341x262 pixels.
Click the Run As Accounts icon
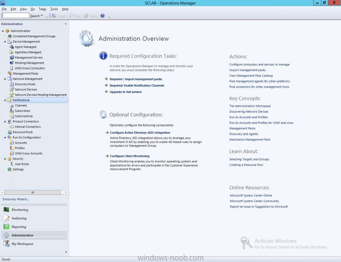pyautogui.click(x=12, y=143)
